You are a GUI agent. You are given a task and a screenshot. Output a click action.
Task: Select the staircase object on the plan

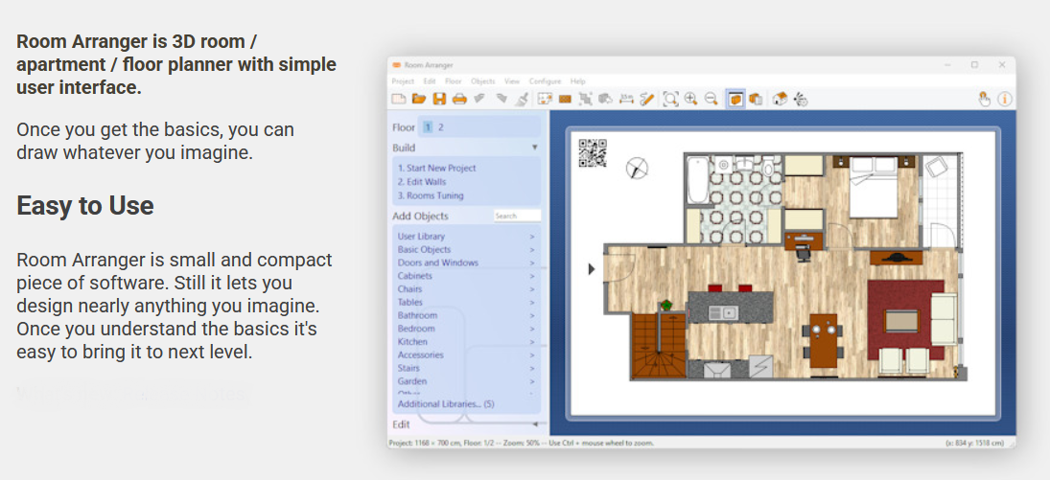coord(658,346)
